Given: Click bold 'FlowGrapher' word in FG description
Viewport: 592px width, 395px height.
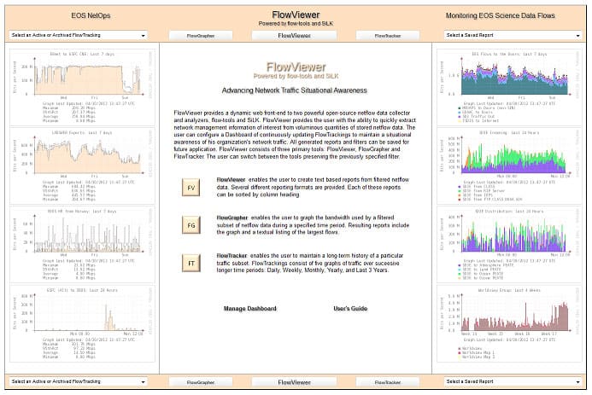Looking at the screenshot, I should pyautogui.click(x=232, y=218).
